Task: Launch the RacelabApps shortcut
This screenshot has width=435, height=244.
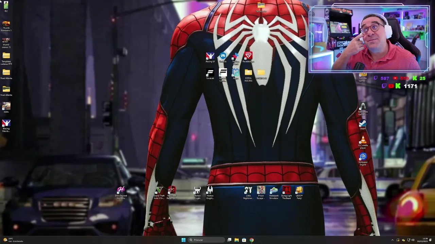Action: pos(248,58)
